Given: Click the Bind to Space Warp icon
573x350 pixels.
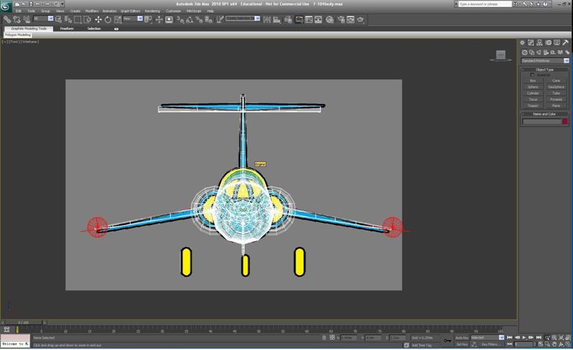Looking at the screenshot, I should 27,20.
